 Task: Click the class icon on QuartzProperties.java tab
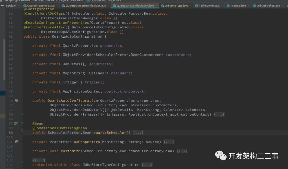[25, 6]
